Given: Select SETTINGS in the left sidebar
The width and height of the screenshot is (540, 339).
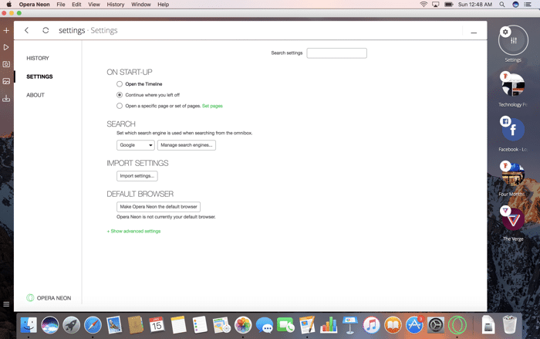Looking at the screenshot, I should pos(39,76).
